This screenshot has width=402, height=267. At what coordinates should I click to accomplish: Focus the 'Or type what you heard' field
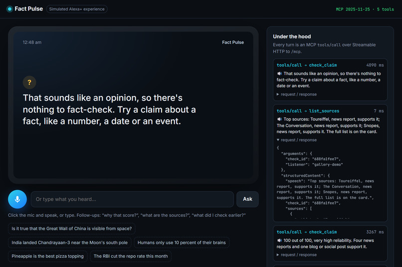click(x=132, y=199)
